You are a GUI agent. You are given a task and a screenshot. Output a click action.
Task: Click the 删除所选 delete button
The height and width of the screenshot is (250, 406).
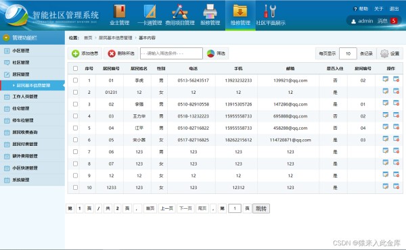[x=121, y=53]
